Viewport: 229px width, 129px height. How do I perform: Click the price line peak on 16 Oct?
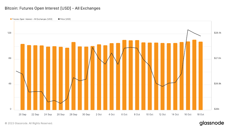[x=188, y=30]
